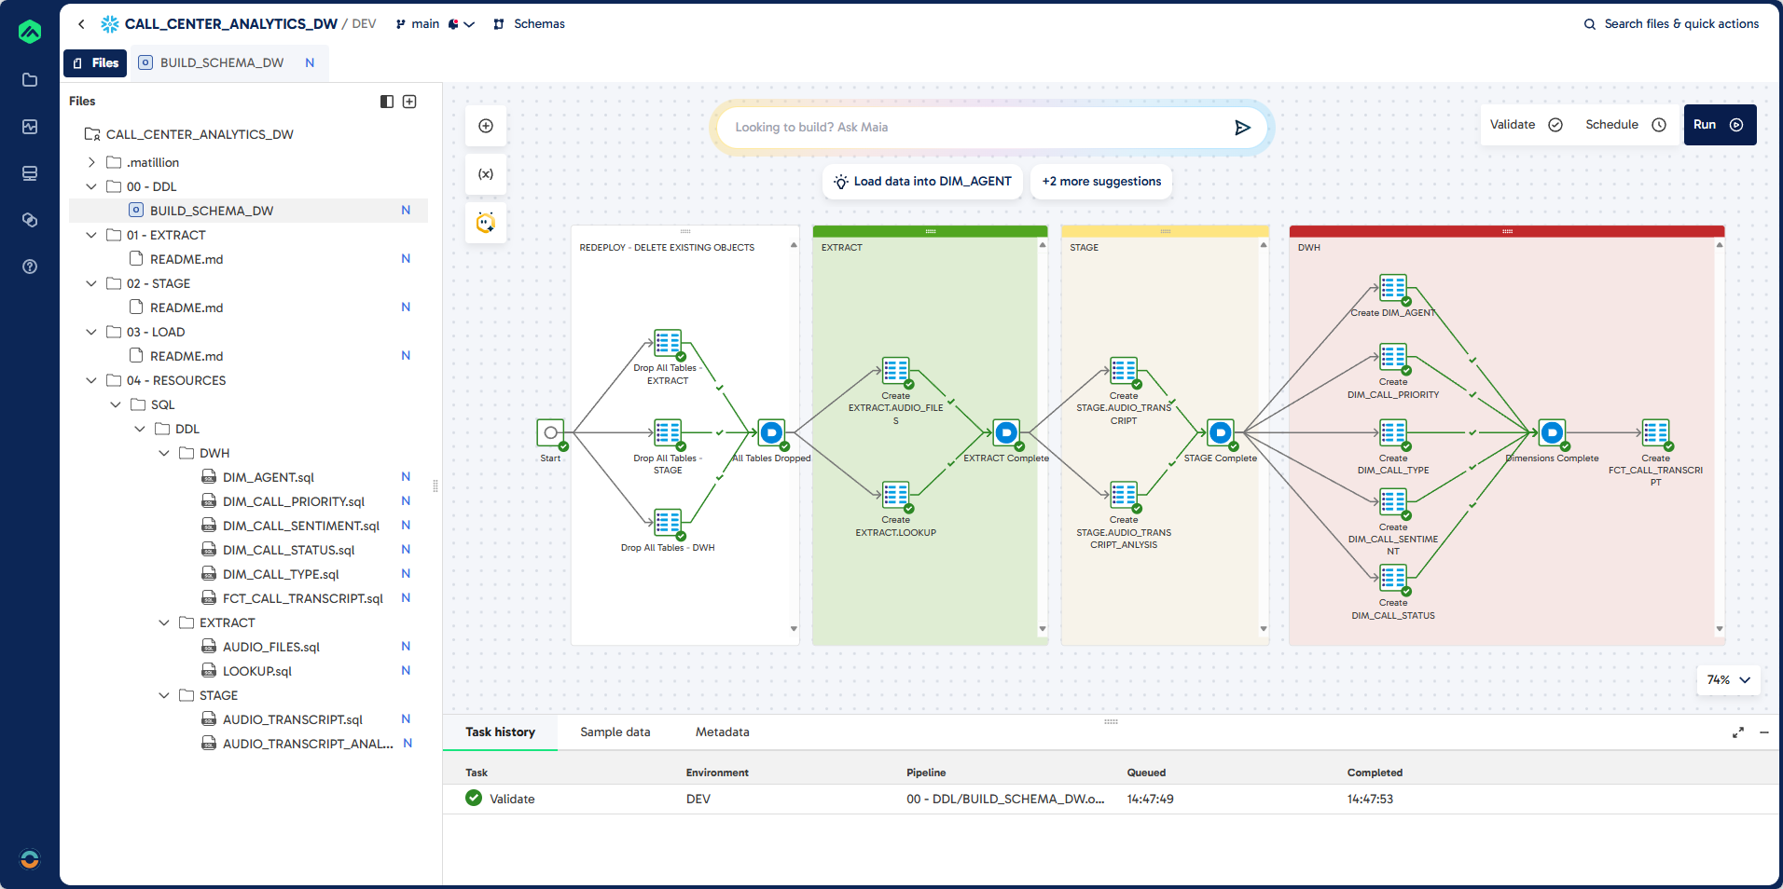Go back using the left chevron
Viewport: 1783px width, 889px height.
pos(82,24)
